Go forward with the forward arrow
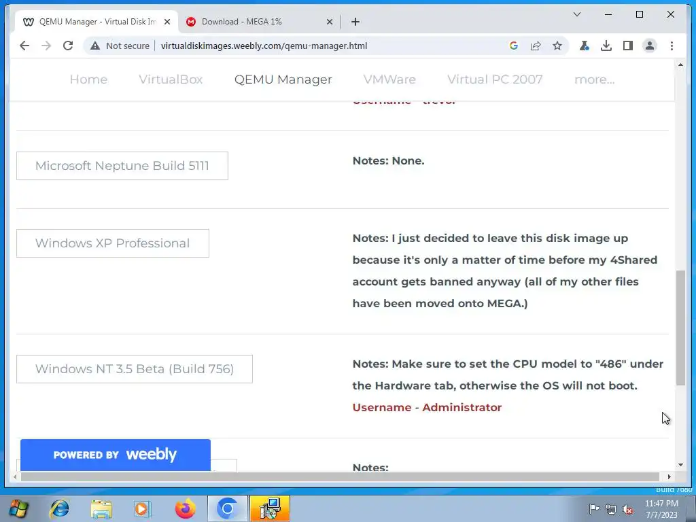The height and width of the screenshot is (522, 696). [x=46, y=46]
